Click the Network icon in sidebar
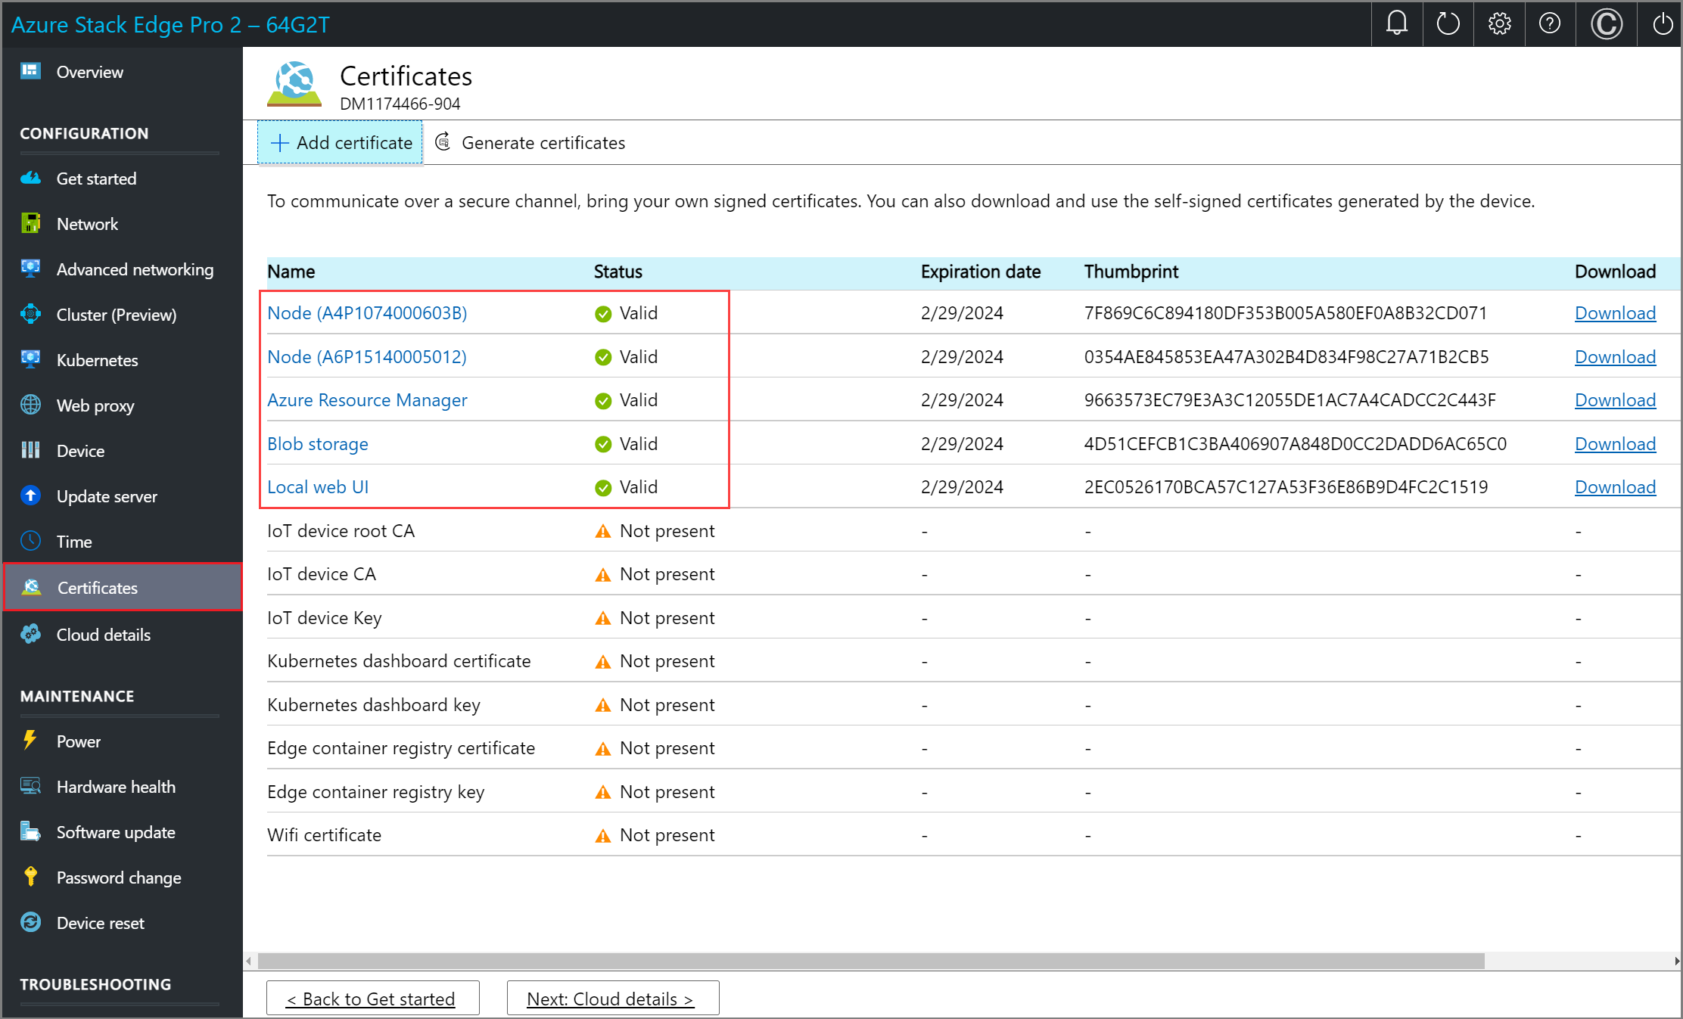Screen dimensions: 1683x1019 pos(33,223)
